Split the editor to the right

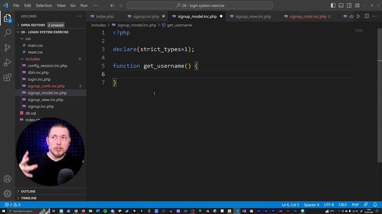click(366, 16)
